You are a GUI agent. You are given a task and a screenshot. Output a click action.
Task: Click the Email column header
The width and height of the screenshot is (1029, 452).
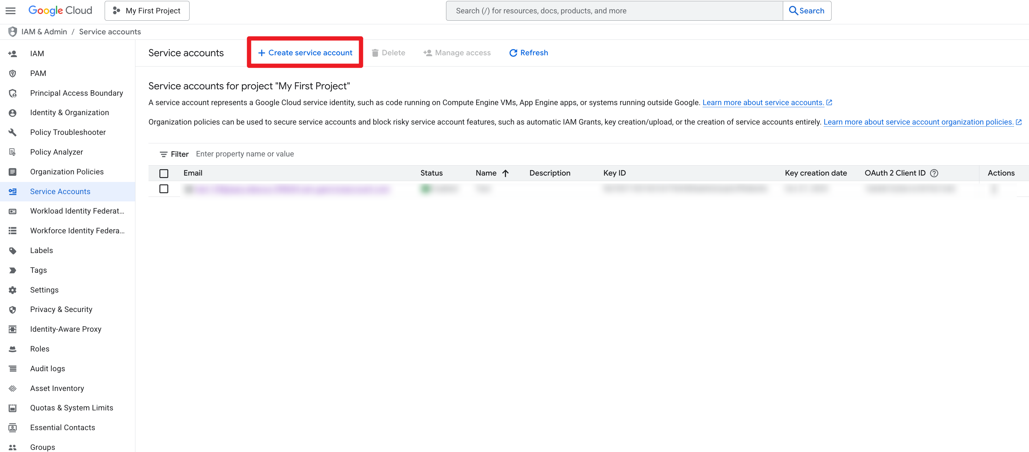tap(193, 173)
